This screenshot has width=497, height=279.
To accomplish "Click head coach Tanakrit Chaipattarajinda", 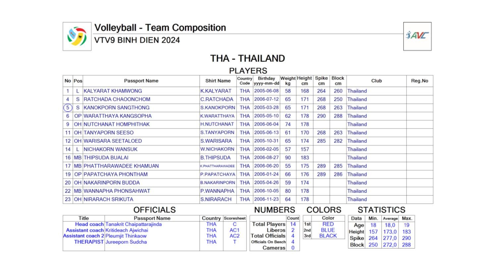I will click(134, 224).
